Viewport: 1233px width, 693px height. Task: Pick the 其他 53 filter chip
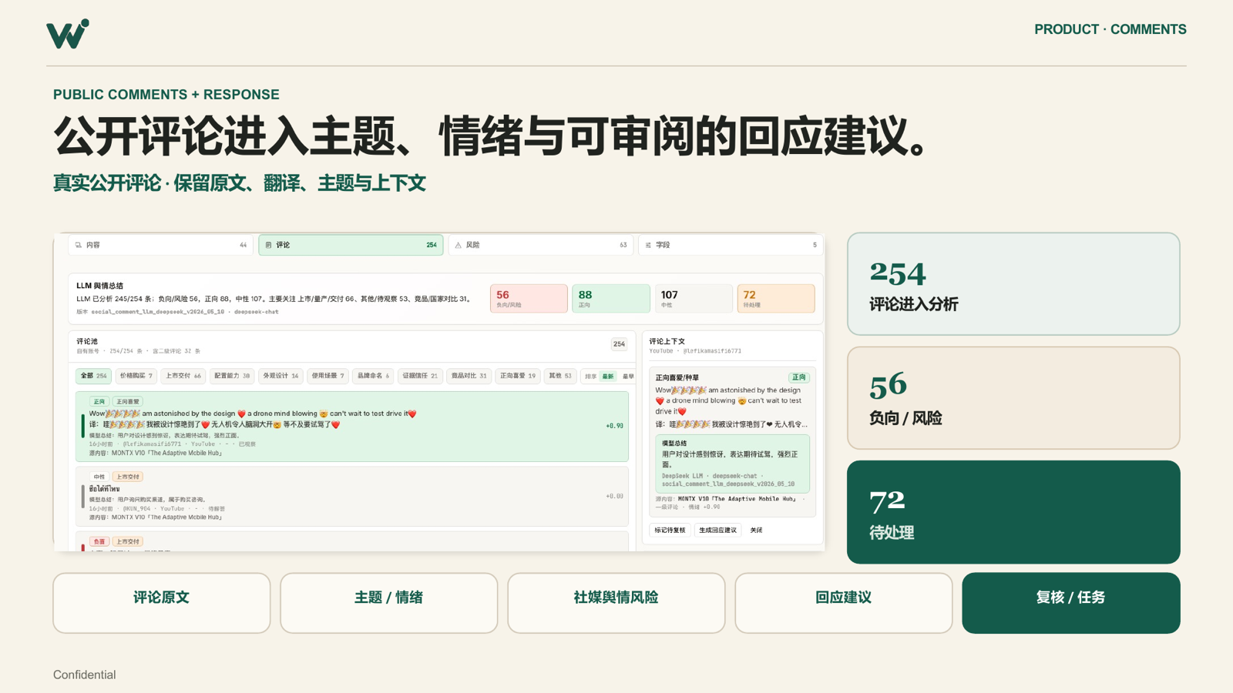click(x=560, y=376)
